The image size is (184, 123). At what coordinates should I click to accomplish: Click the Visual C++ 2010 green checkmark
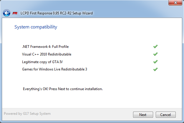pos(155,54)
